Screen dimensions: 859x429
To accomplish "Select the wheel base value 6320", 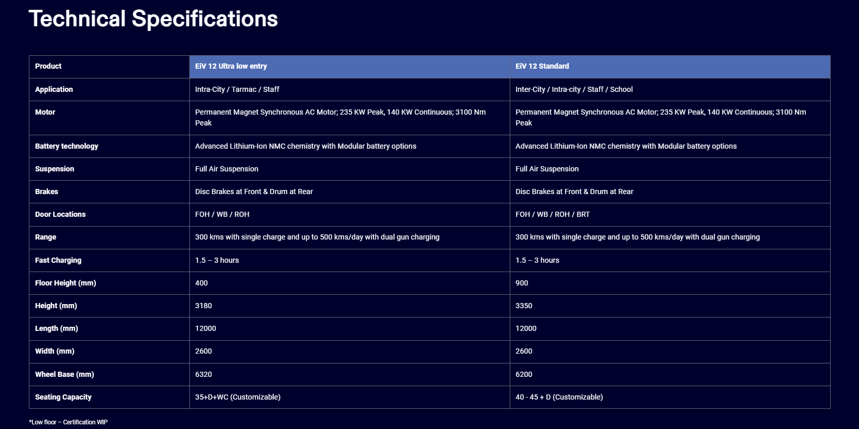I will pyautogui.click(x=203, y=374).
